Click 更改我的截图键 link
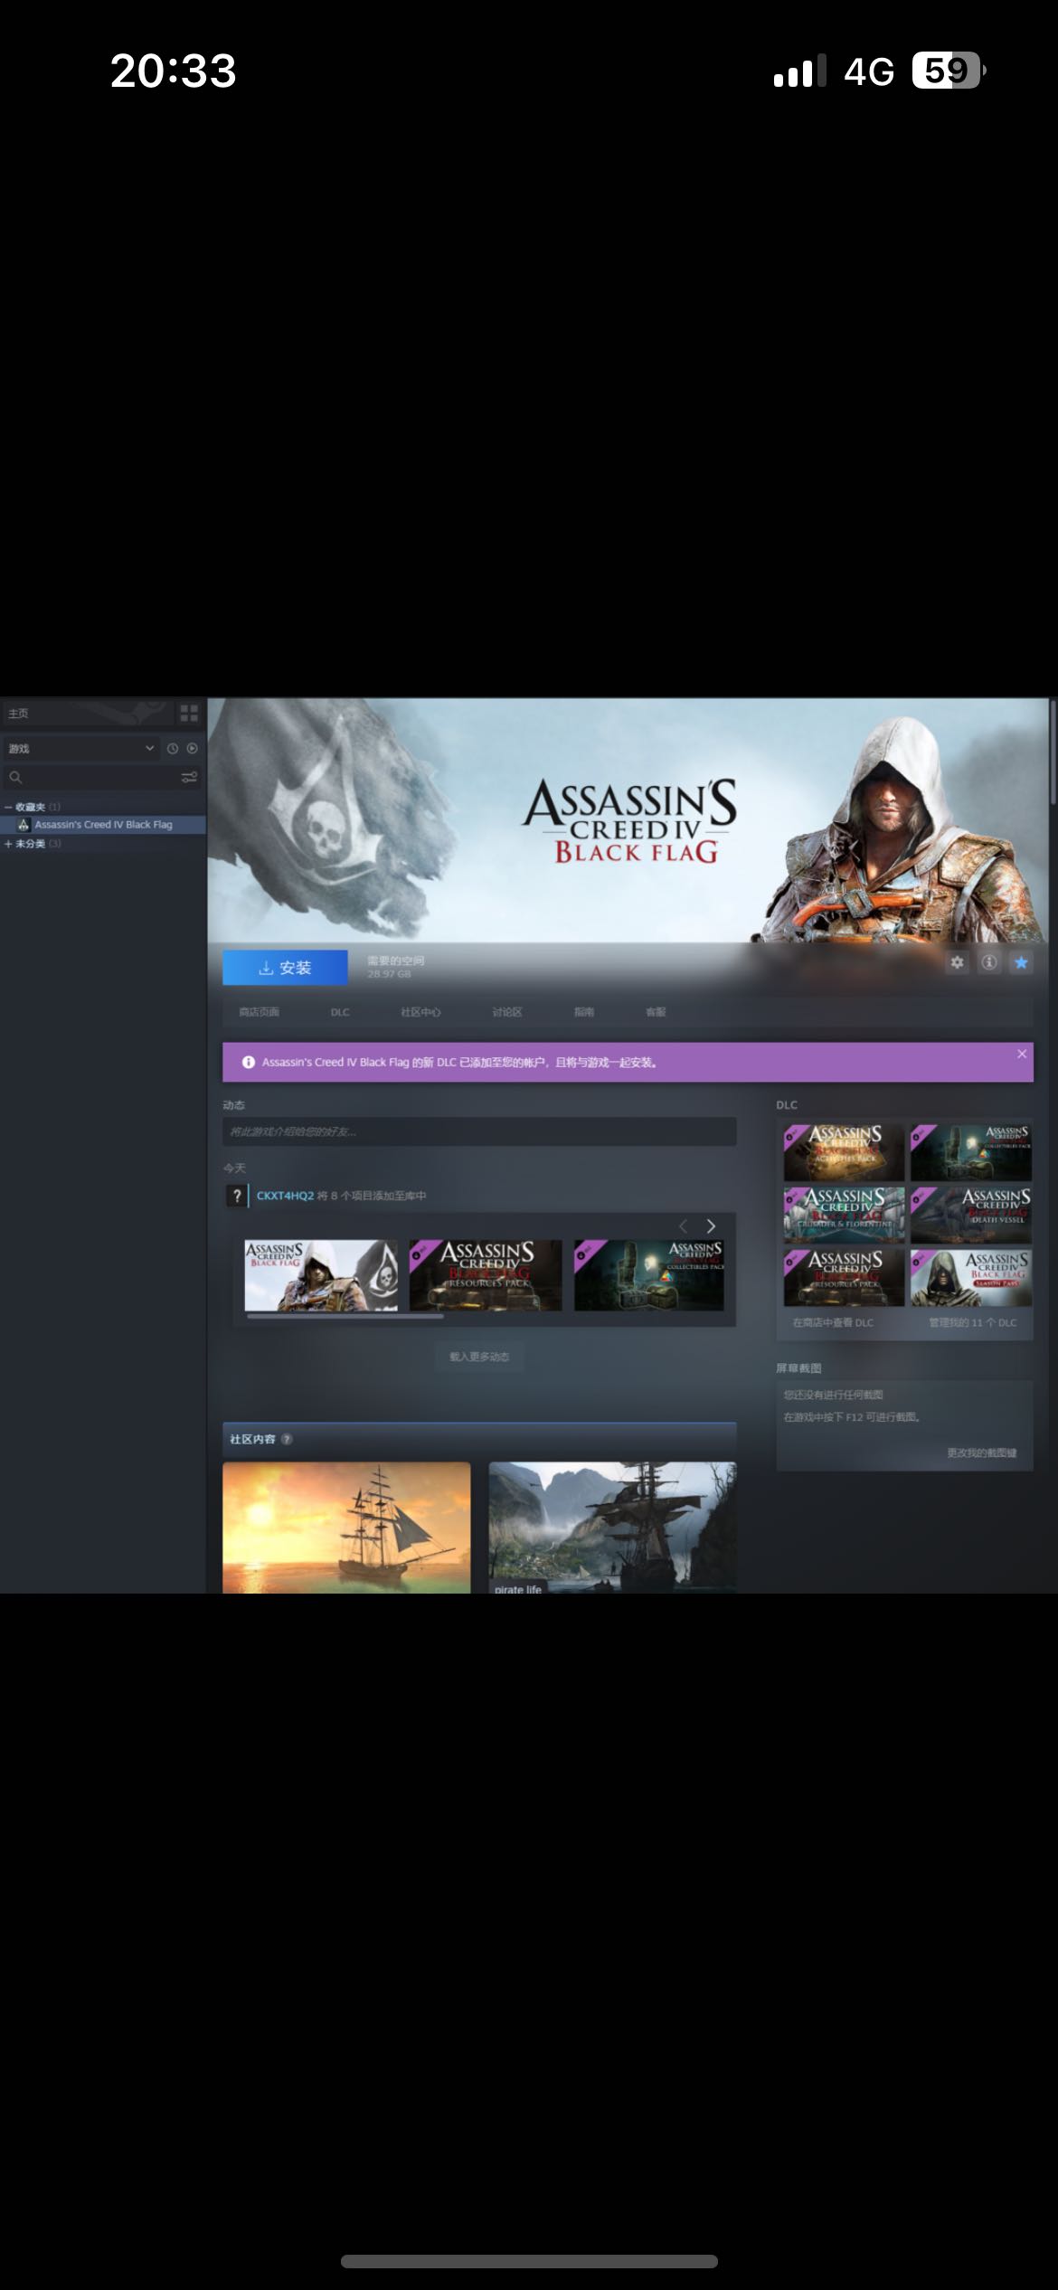This screenshot has height=2290, width=1058. click(982, 1453)
